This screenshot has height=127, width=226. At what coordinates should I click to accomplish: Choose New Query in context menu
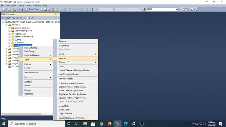coord(36,52)
